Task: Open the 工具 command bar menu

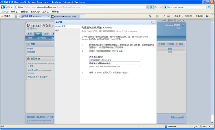Action: pos(200,16)
